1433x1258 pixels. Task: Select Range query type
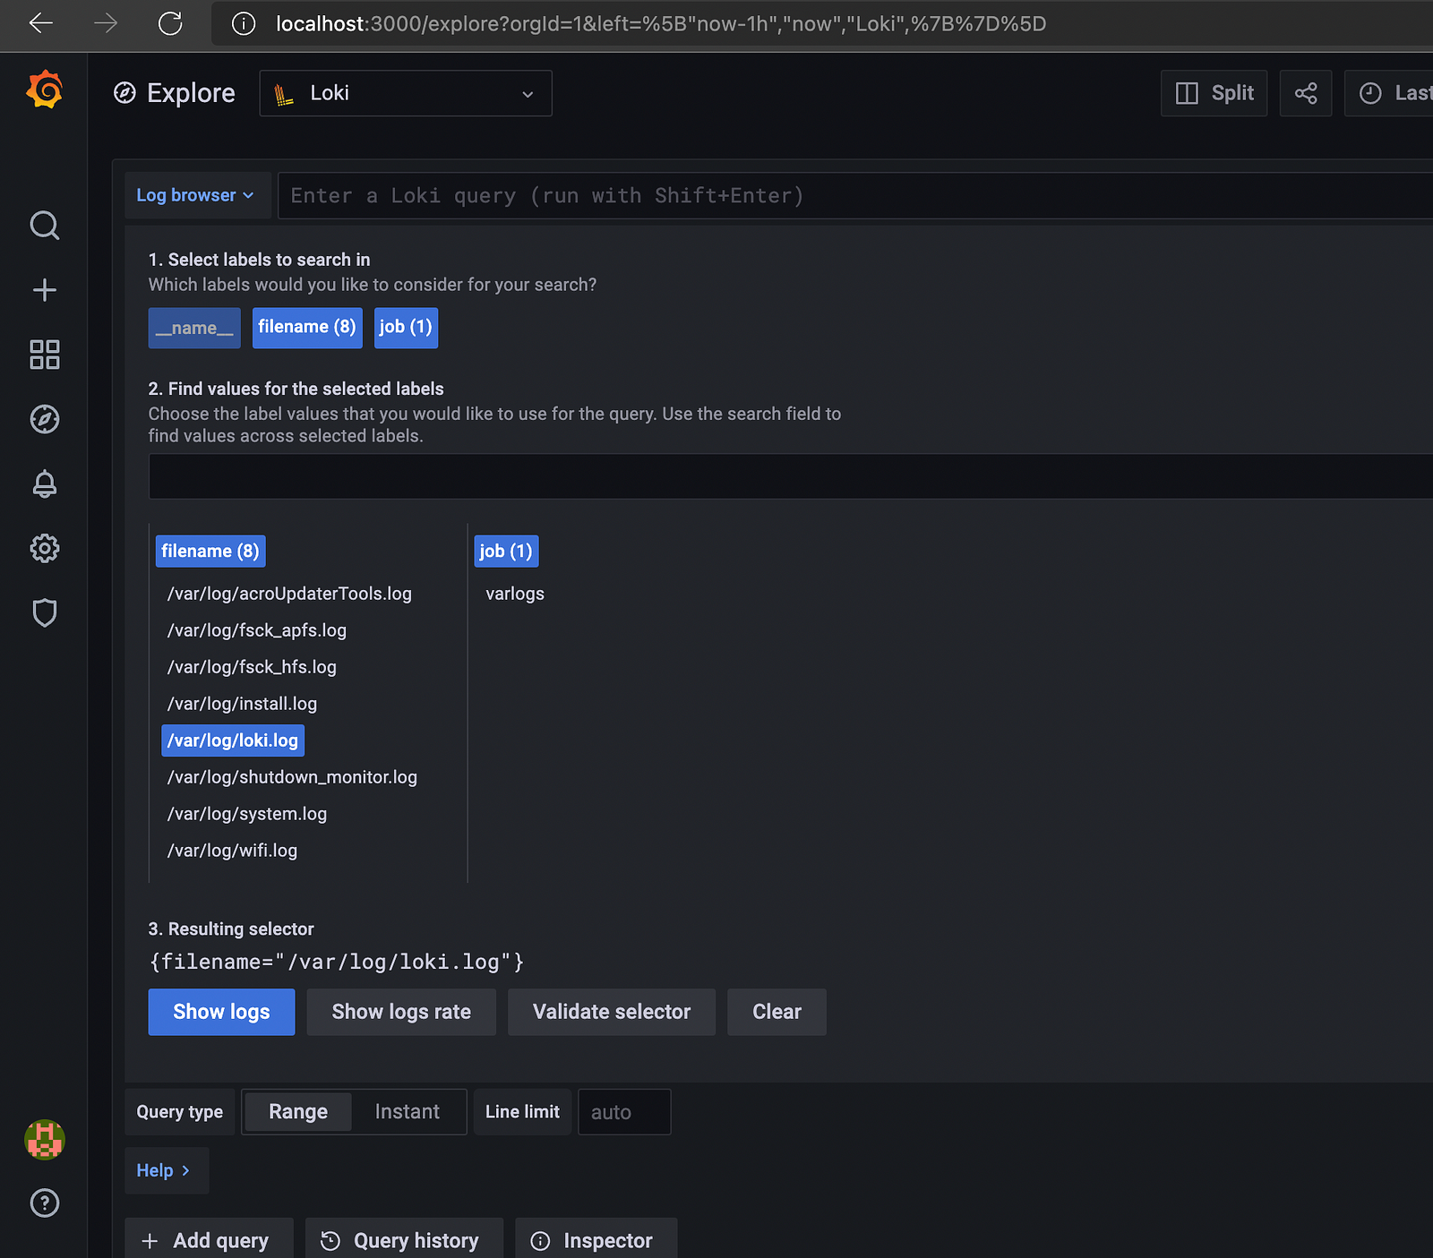click(298, 1112)
